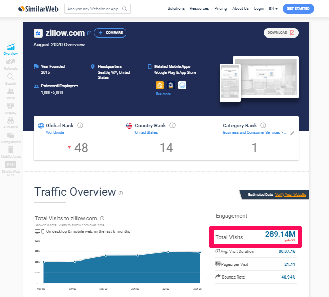Click info icon next to Traffic Overview
The width and height of the screenshot is (329, 297).
(121, 193)
